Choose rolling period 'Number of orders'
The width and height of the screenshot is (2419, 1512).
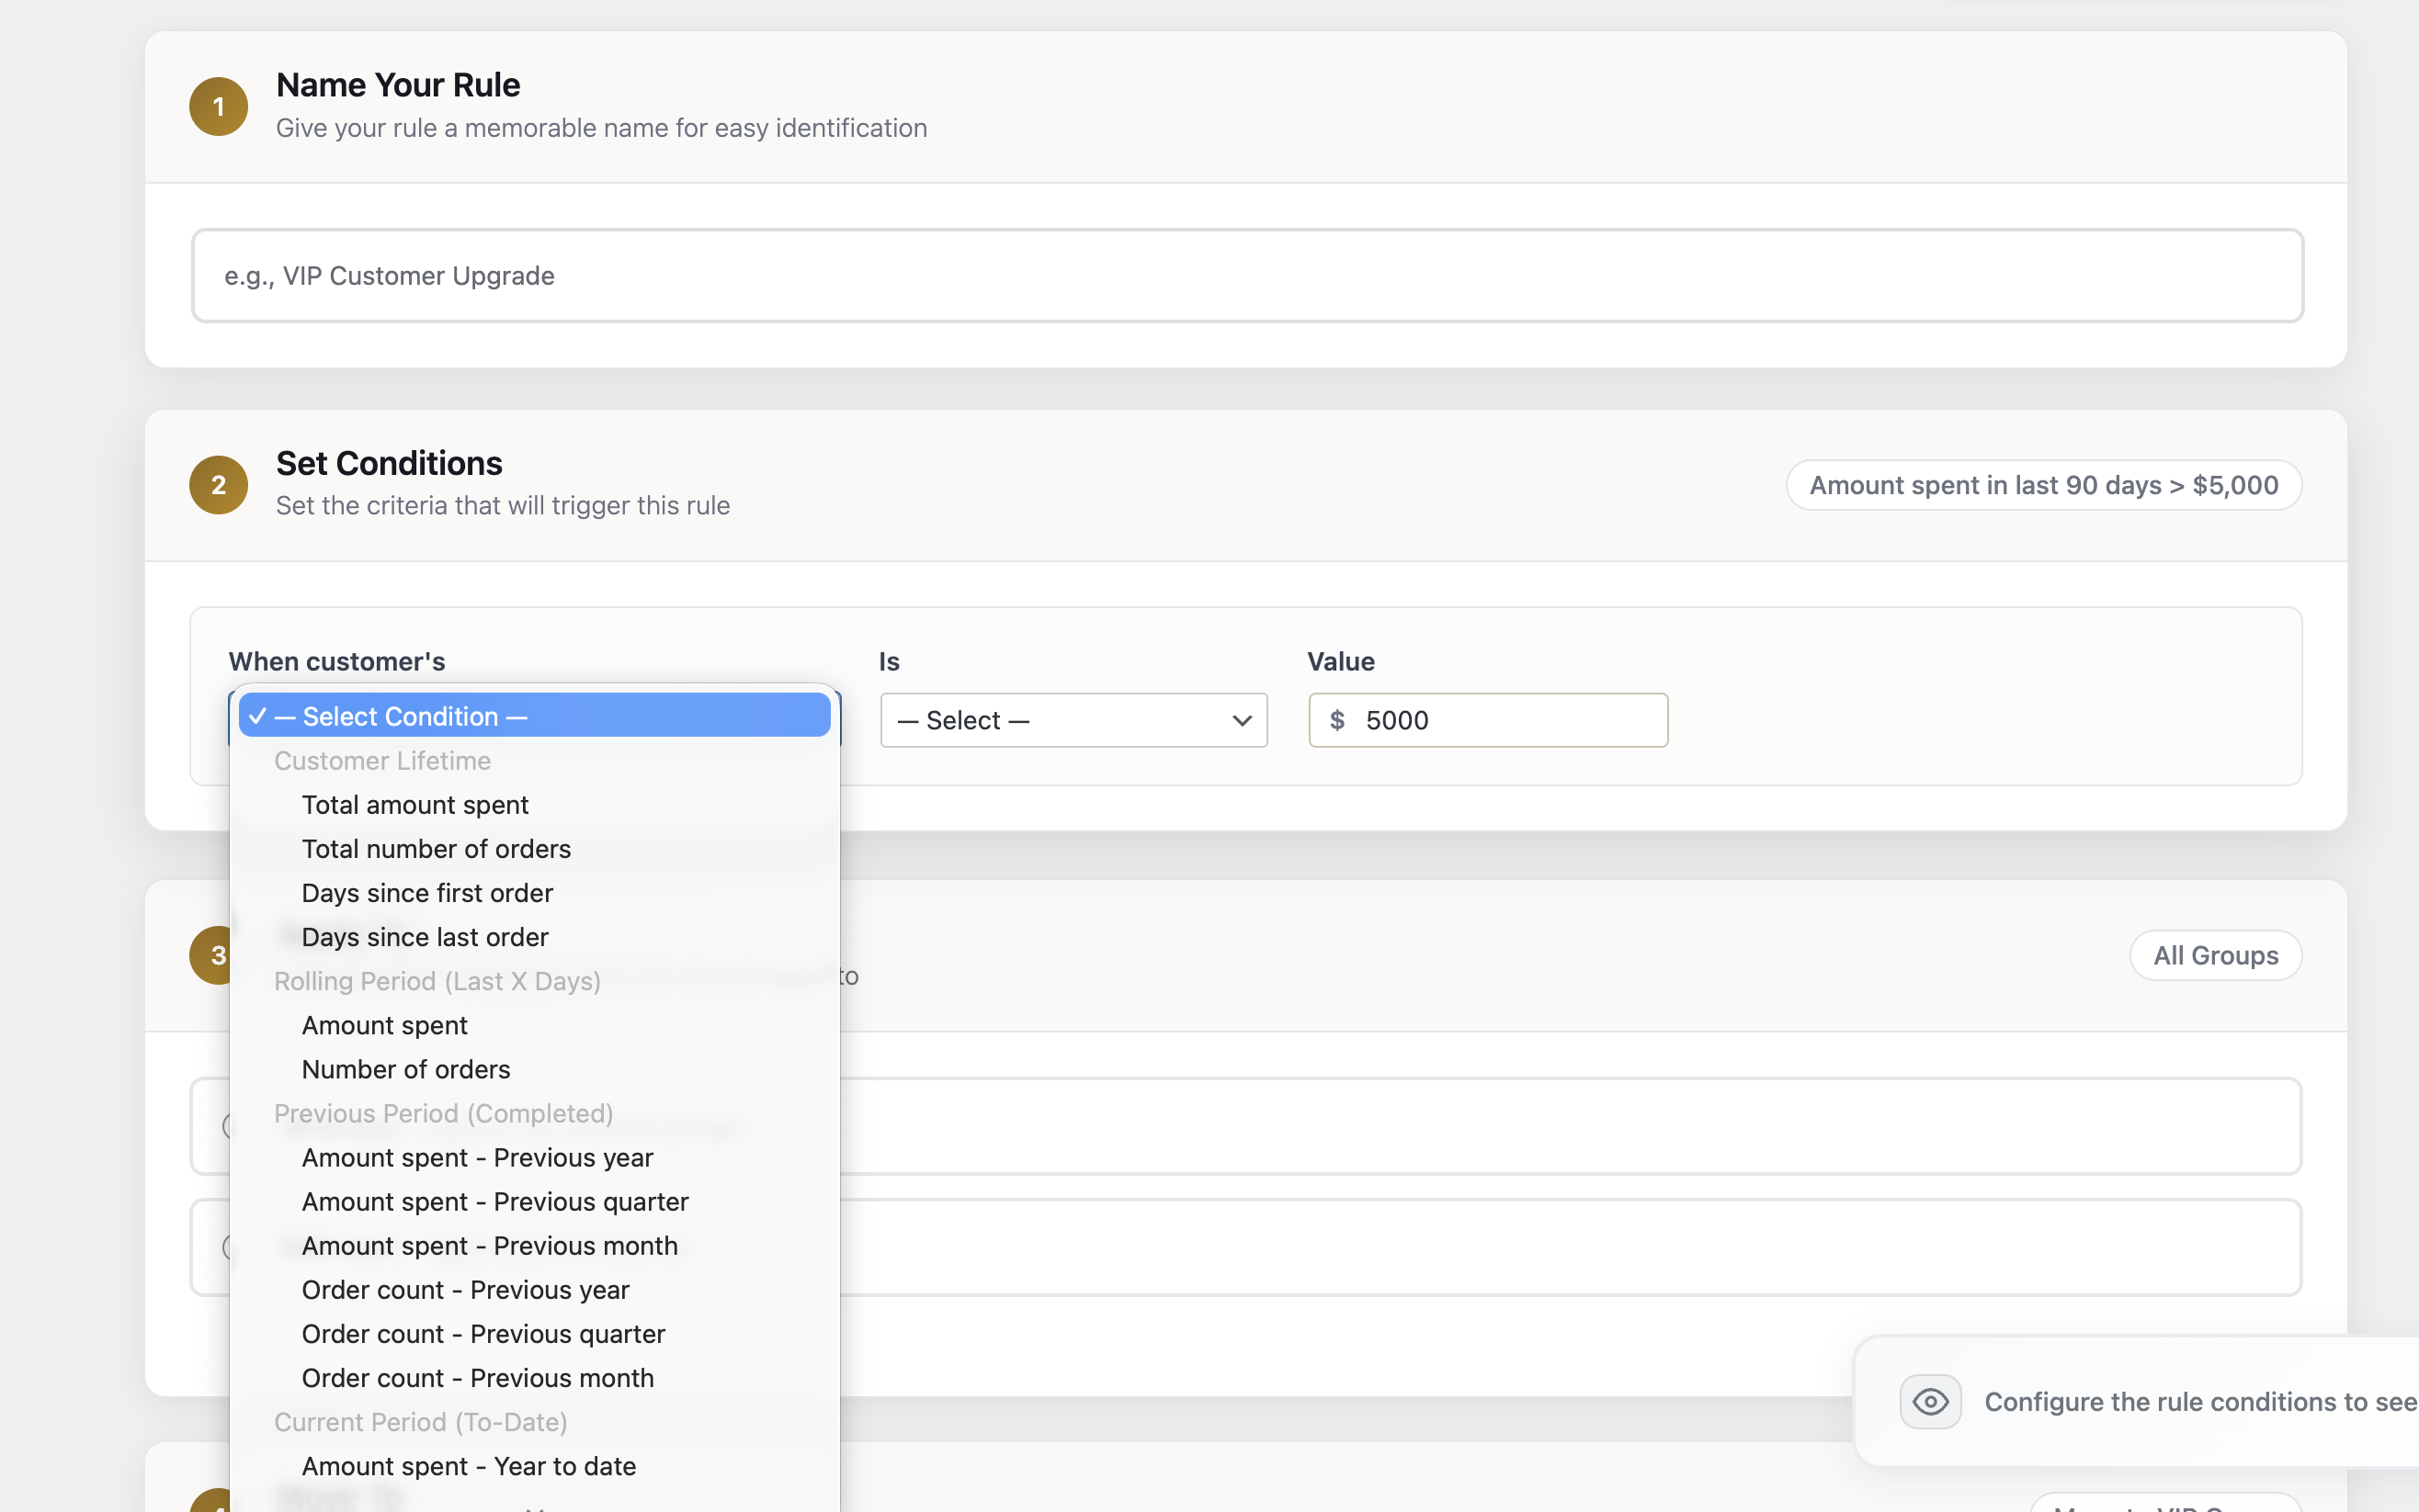406,1069
